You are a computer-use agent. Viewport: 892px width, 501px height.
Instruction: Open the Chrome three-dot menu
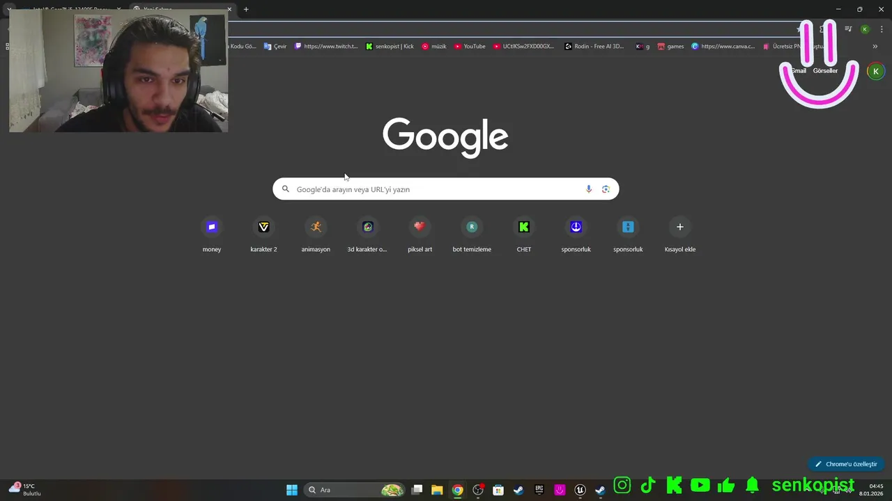click(x=880, y=29)
